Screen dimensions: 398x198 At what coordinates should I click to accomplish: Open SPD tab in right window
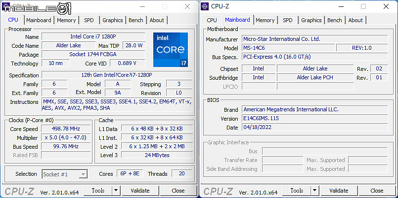(x=288, y=20)
